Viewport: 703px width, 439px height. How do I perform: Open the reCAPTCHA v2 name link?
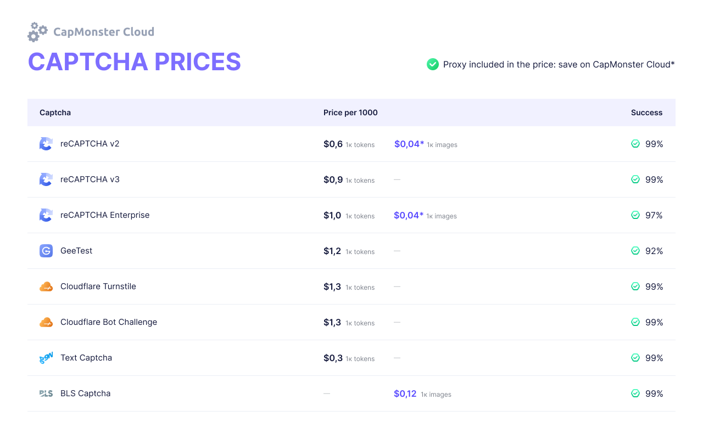[90, 144]
